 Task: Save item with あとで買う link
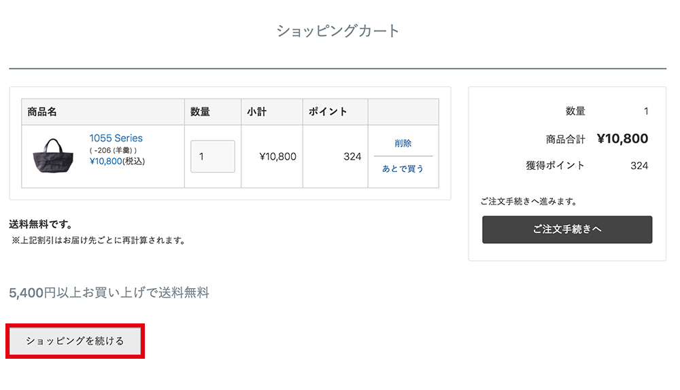click(403, 169)
